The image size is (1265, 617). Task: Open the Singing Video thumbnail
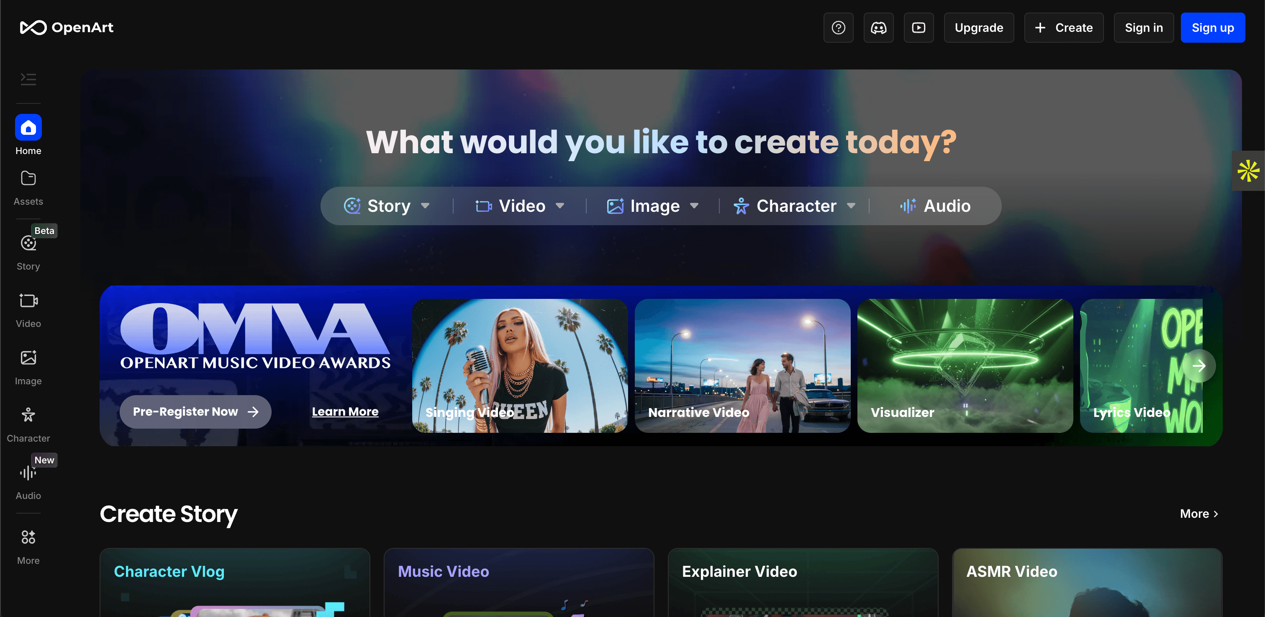coord(520,365)
